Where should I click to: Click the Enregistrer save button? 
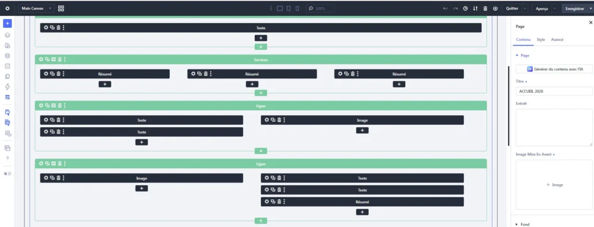574,8
